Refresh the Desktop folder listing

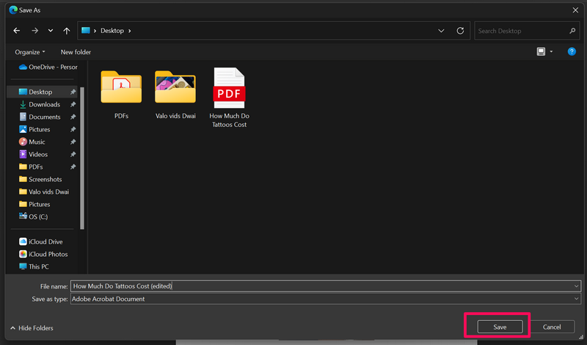(460, 31)
